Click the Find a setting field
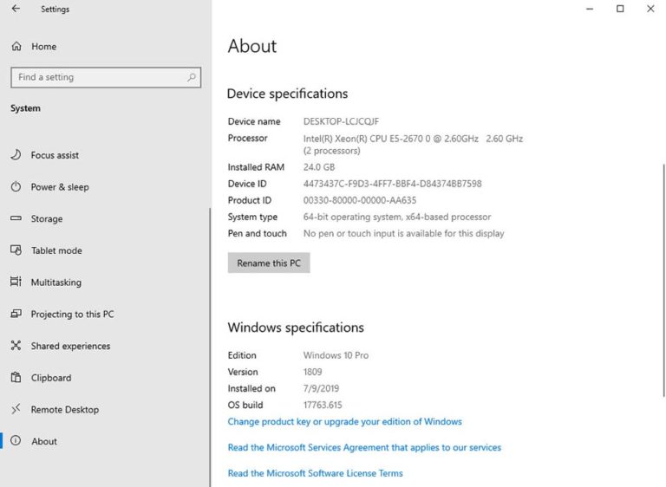This screenshot has height=487, width=666. [x=106, y=77]
